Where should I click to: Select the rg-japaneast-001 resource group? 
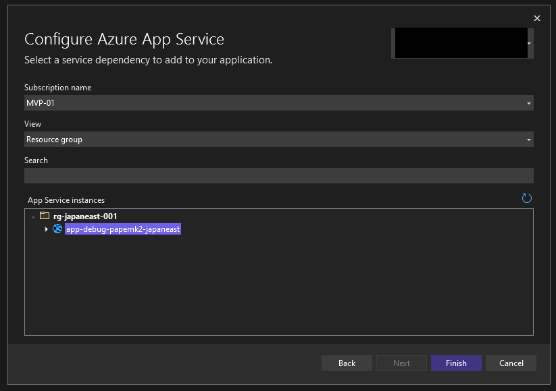tap(85, 216)
